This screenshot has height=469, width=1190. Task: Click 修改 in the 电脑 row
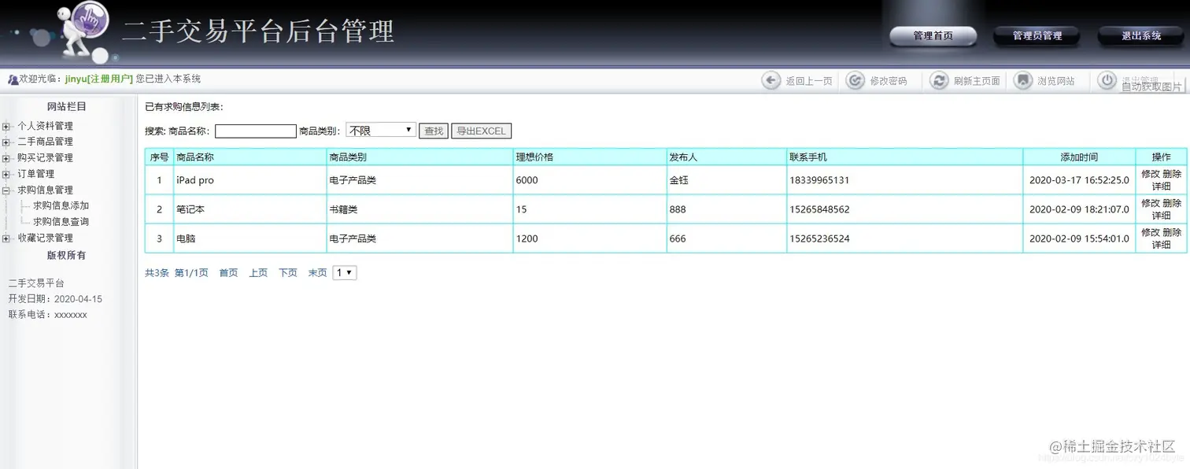1150,232
